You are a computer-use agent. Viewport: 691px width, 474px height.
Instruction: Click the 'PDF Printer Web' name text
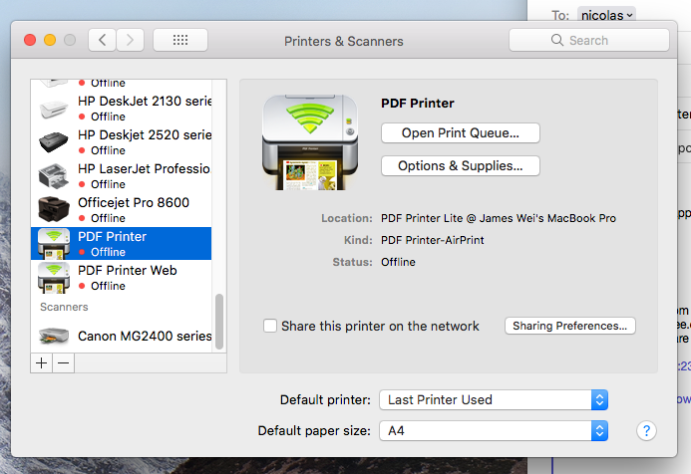[128, 270]
